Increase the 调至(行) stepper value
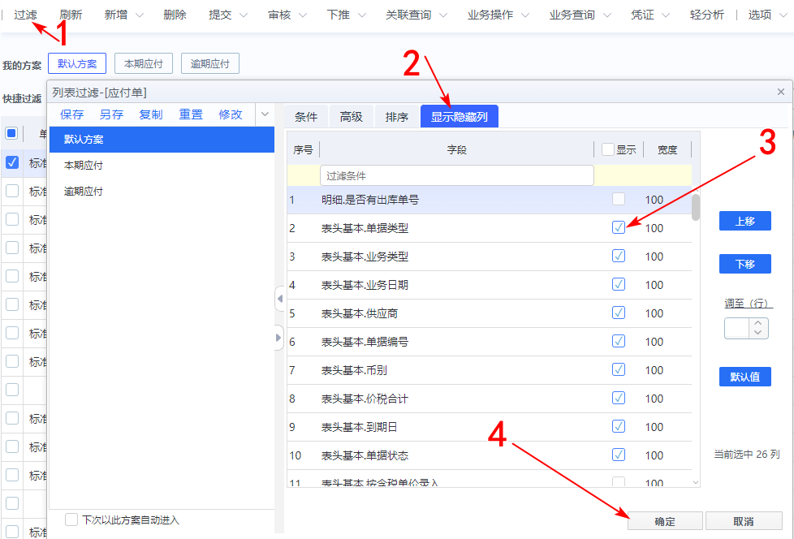The height and width of the screenshot is (539, 794). (x=759, y=323)
